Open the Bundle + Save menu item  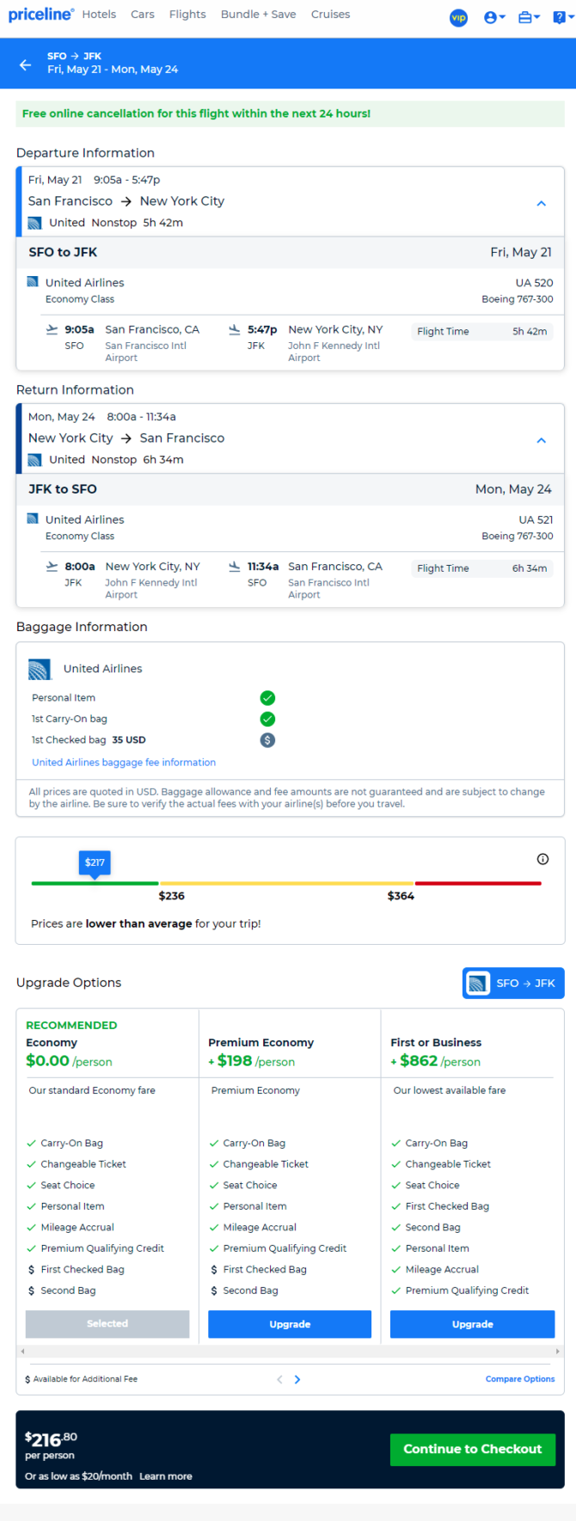[x=258, y=15]
